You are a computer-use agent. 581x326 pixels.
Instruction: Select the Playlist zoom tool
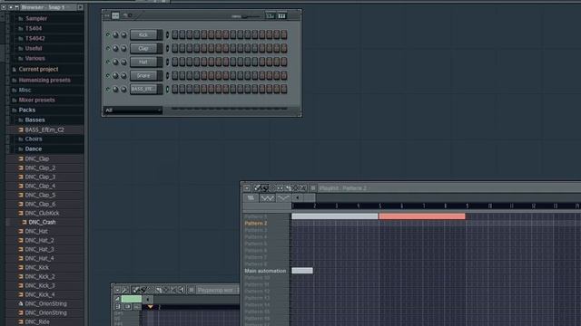302,188
